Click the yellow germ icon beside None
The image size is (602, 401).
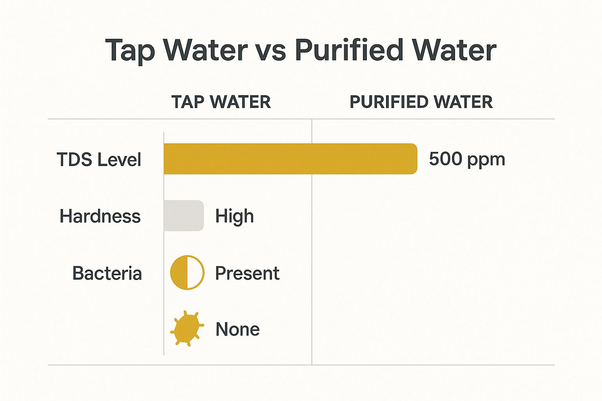(x=187, y=329)
